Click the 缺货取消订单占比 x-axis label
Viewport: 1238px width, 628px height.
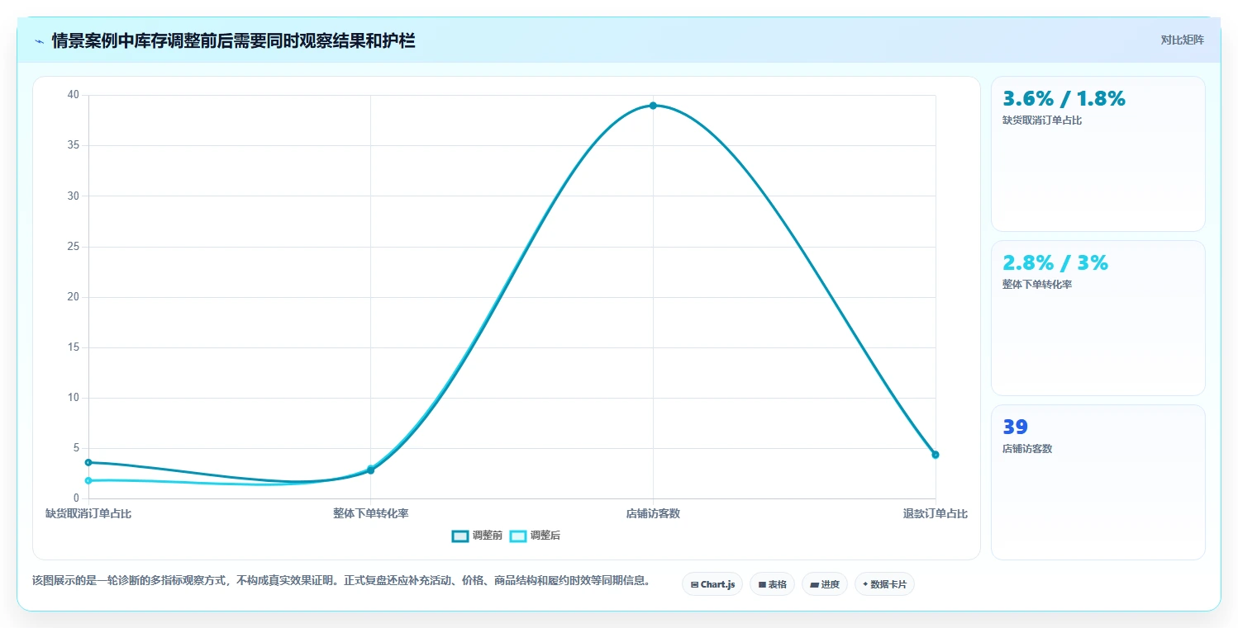click(x=88, y=514)
